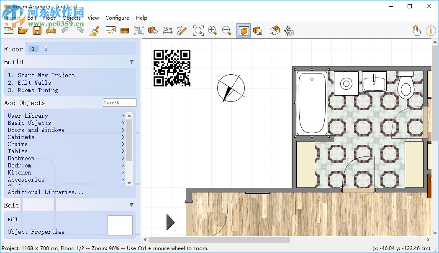Open the Configure menu
The height and width of the screenshot is (253, 439).
pos(117,18)
